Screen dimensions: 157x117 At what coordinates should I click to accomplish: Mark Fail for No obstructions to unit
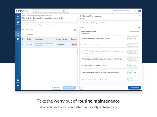(x=135, y=45)
